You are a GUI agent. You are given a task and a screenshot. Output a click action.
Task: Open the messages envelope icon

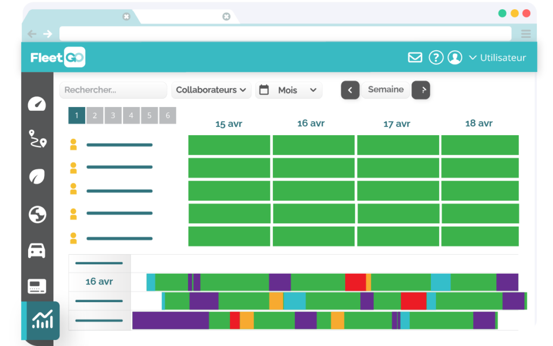point(415,57)
